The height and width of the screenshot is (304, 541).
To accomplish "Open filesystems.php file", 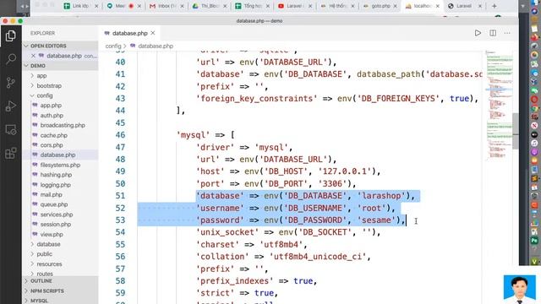I will (x=60, y=166).
